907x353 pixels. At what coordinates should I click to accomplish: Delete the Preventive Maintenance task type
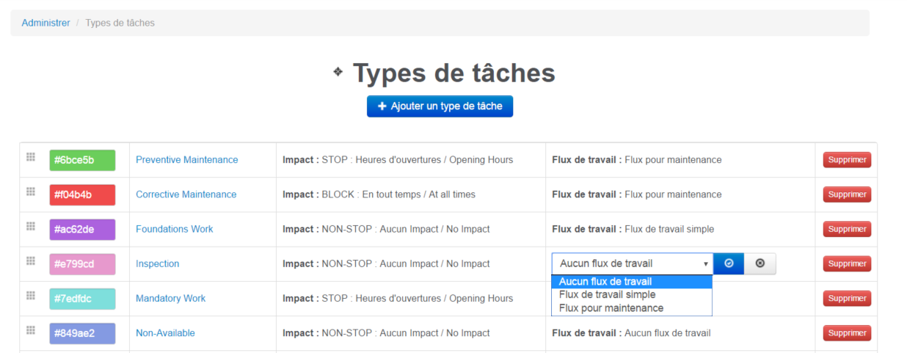coord(846,160)
